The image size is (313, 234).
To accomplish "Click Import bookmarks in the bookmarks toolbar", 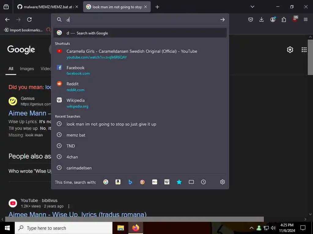I will tap(23, 30).
